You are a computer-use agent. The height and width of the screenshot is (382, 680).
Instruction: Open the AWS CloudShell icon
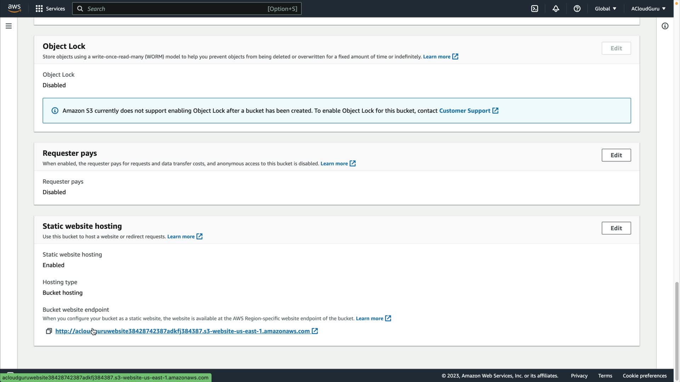pyautogui.click(x=534, y=8)
